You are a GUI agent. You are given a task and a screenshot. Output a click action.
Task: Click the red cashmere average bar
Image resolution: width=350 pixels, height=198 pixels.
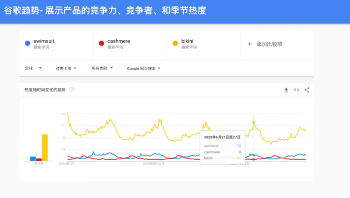coord(39,160)
